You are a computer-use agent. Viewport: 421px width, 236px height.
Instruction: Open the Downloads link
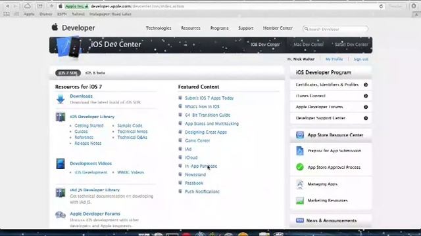pos(81,96)
